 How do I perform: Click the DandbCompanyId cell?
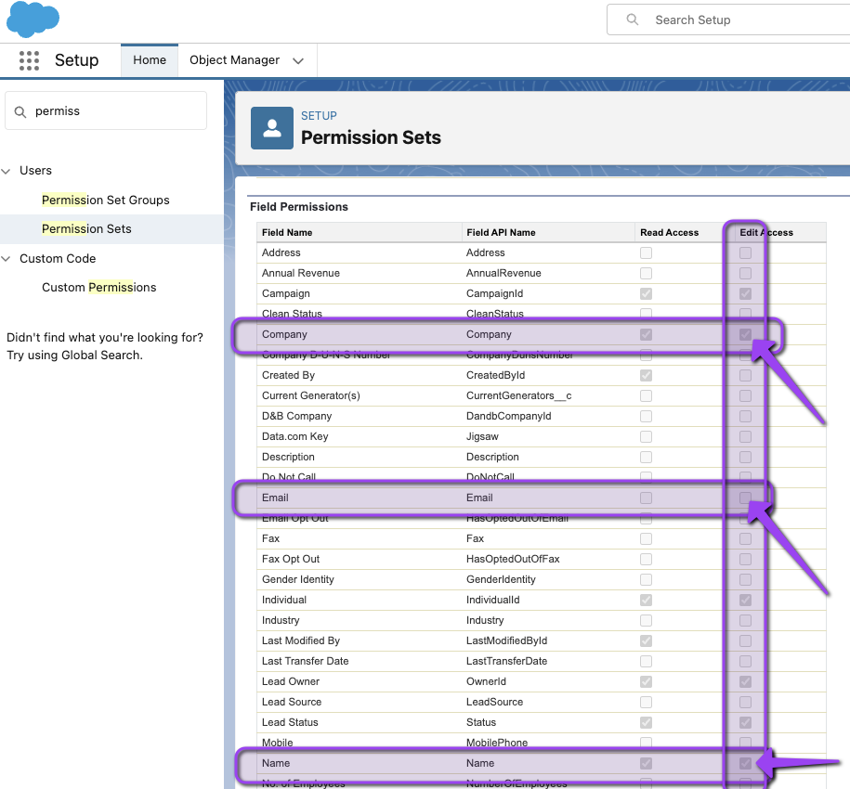coord(508,416)
